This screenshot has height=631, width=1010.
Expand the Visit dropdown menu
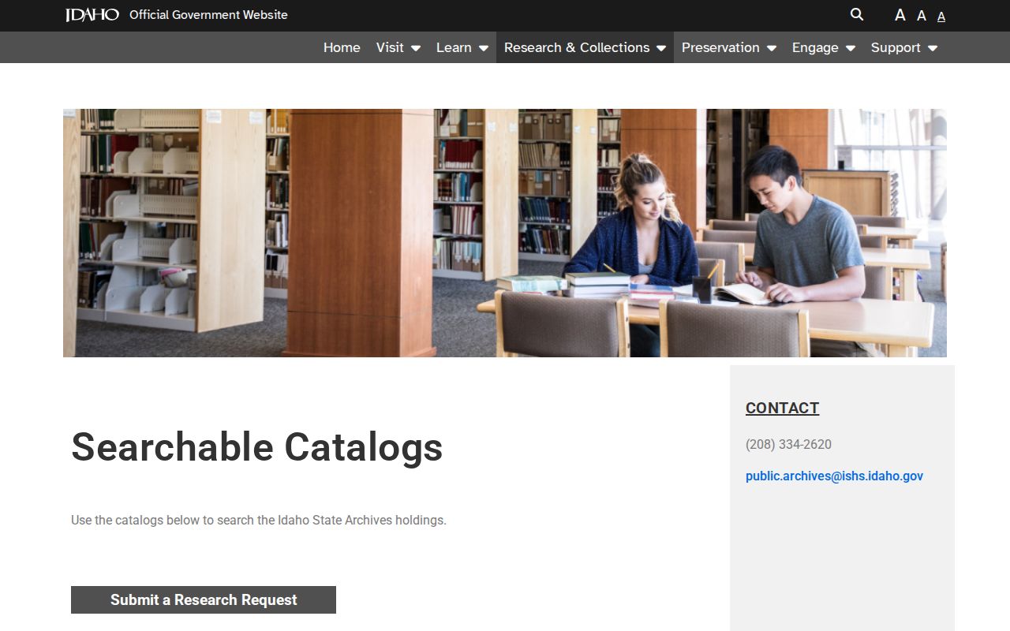(x=398, y=47)
